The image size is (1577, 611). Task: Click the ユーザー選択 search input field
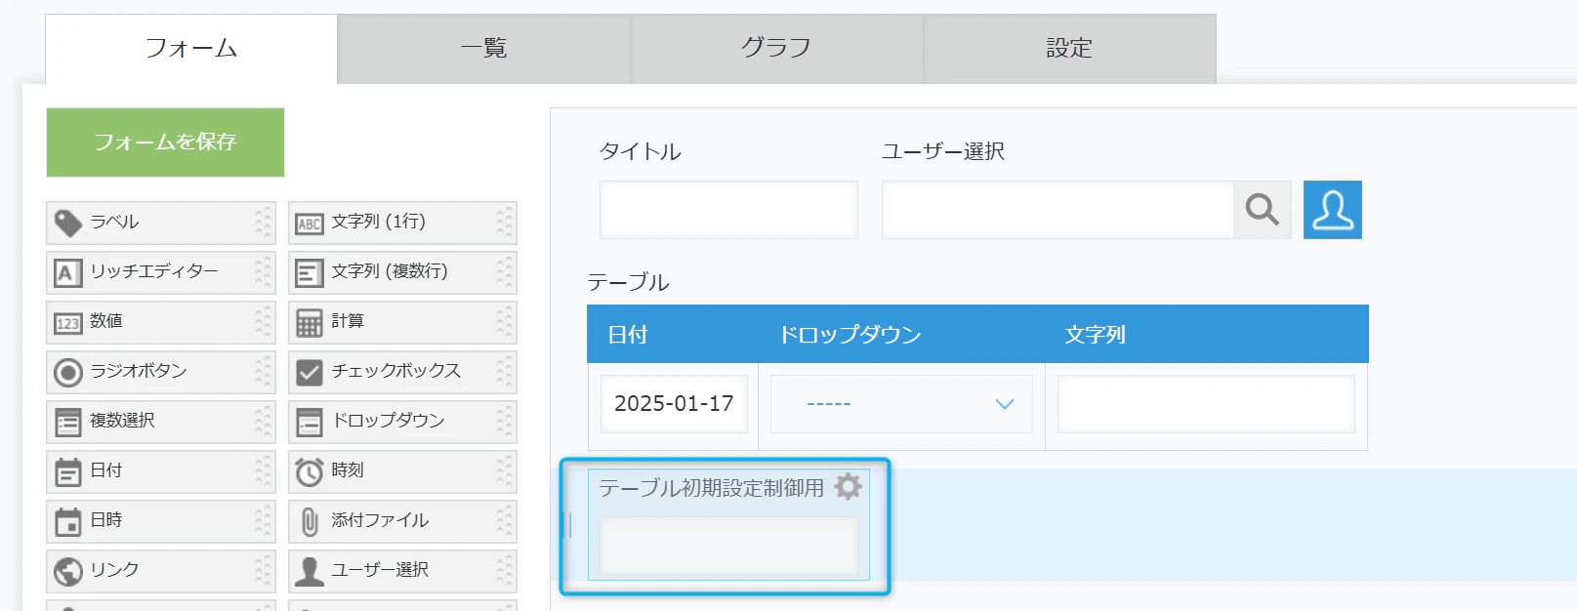pyautogui.click(x=1058, y=210)
